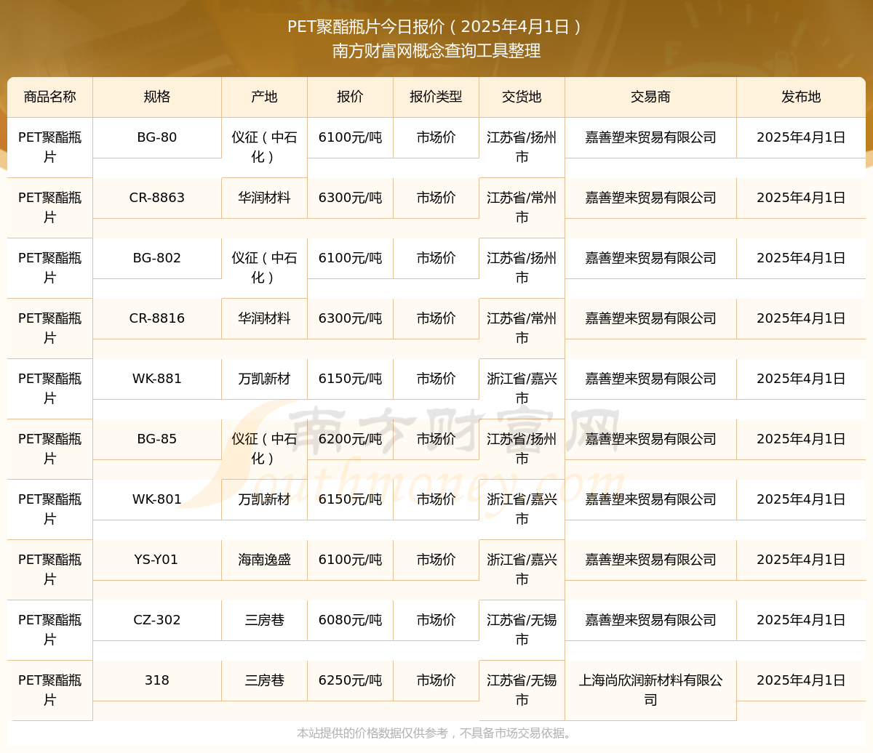The image size is (873, 753).
Task: Click the page title PET聚酯瓶片今日报价
Action: (436, 27)
